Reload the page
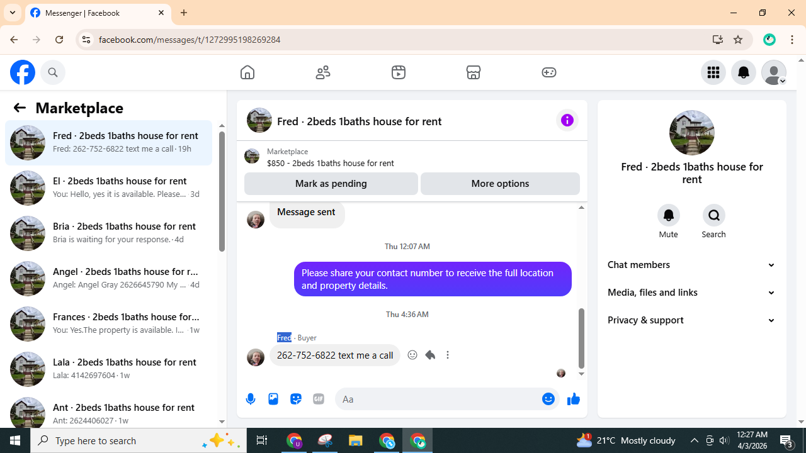The height and width of the screenshot is (453, 806). point(59,40)
